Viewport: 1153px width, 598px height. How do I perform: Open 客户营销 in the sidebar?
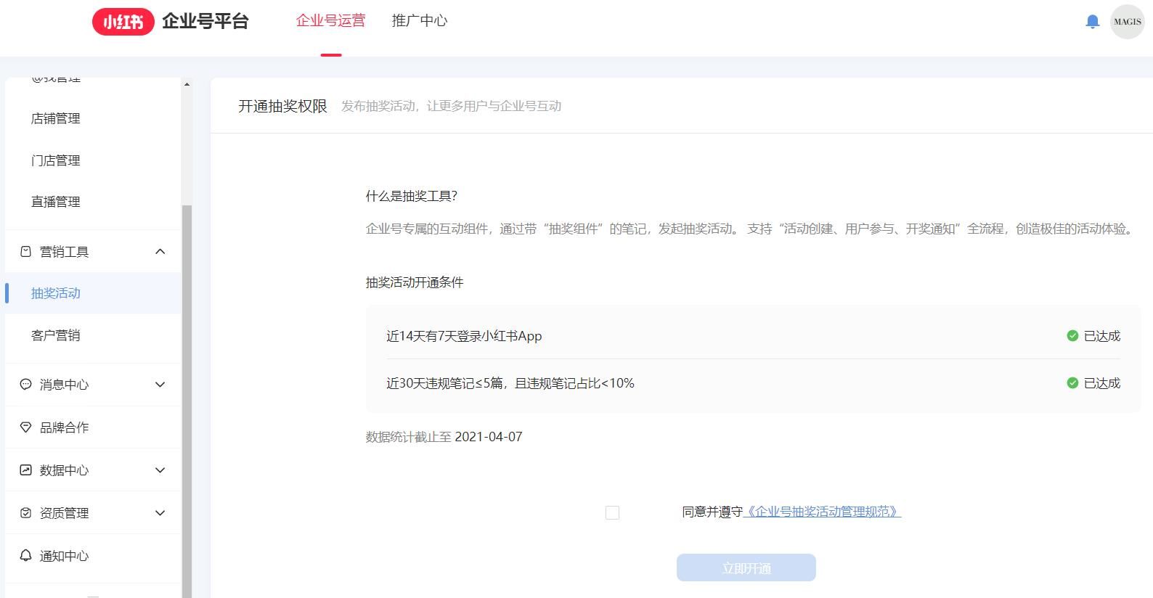point(56,335)
